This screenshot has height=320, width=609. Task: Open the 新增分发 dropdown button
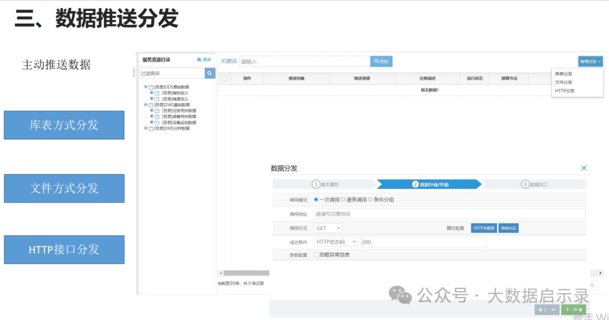pyautogui.click(x=590, y=61)
